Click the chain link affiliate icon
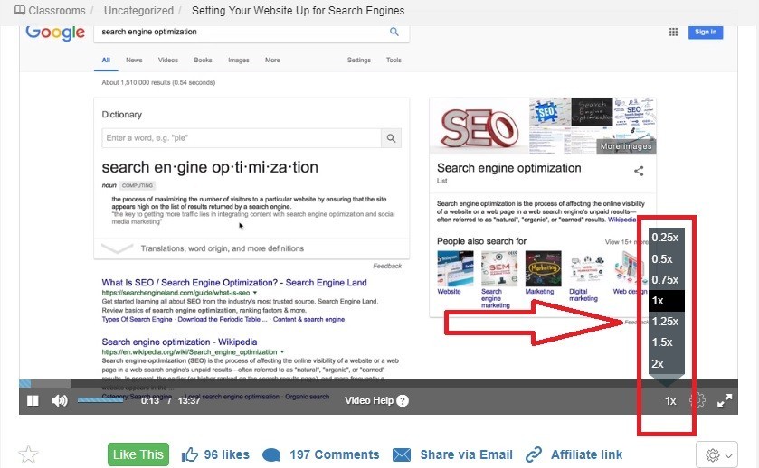The width and height of the screenshot is (759, 468). pos(534,454)
